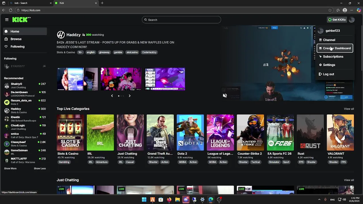Click the Get KICKs button
The image size is (363, 204).
tap(337, 20)
